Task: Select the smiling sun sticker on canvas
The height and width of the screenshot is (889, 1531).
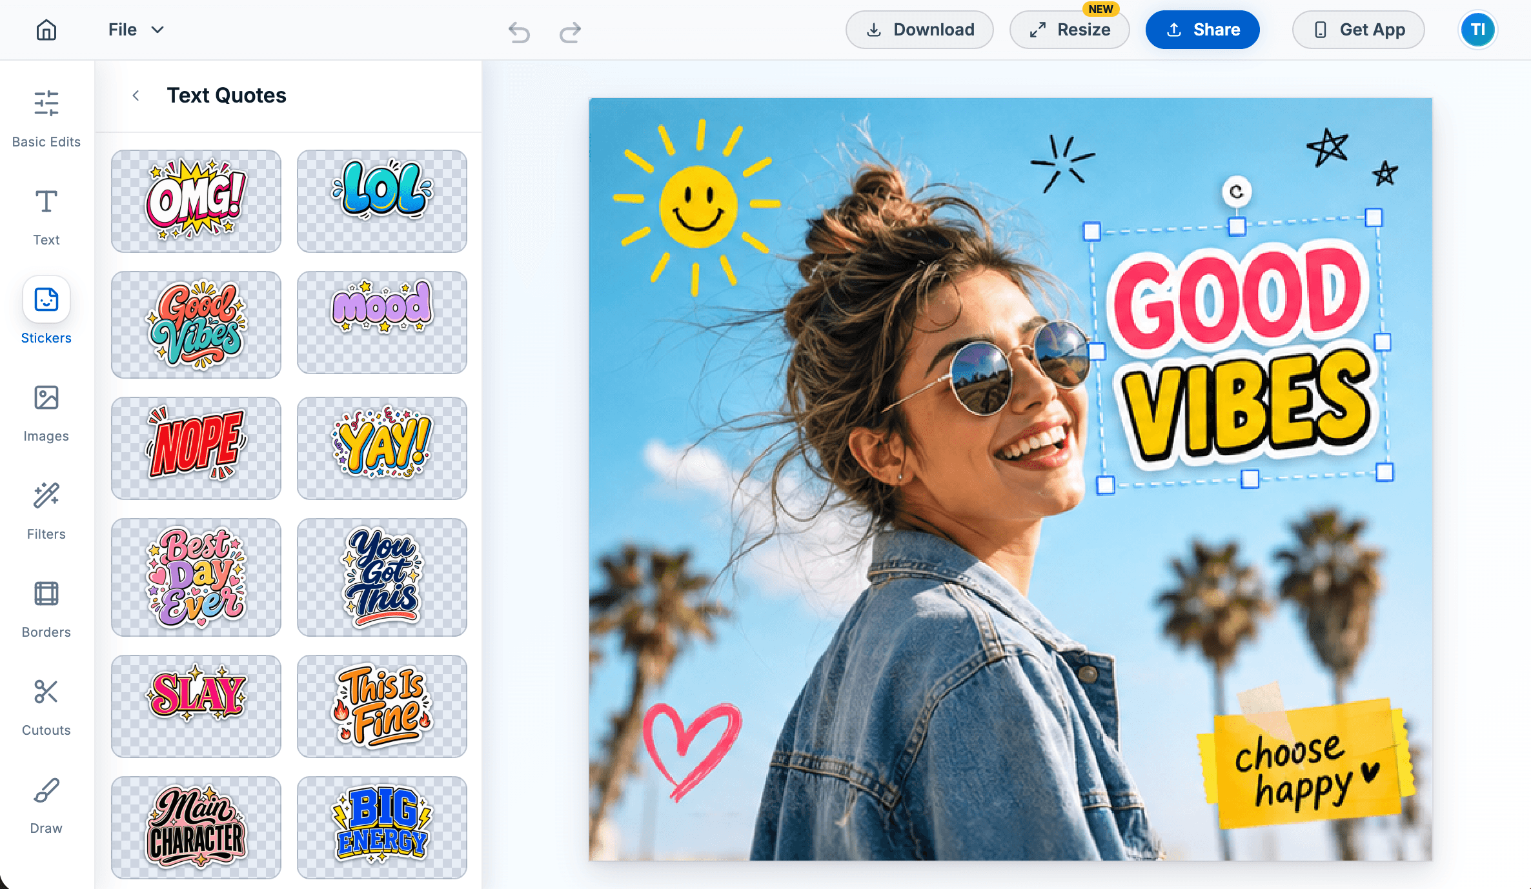Action: coord(697,206)
